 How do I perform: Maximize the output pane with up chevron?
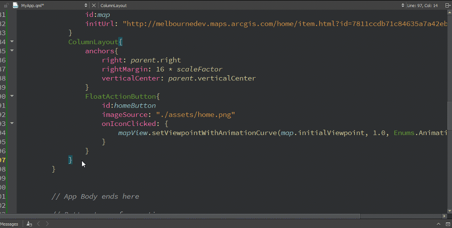(438, 224)
